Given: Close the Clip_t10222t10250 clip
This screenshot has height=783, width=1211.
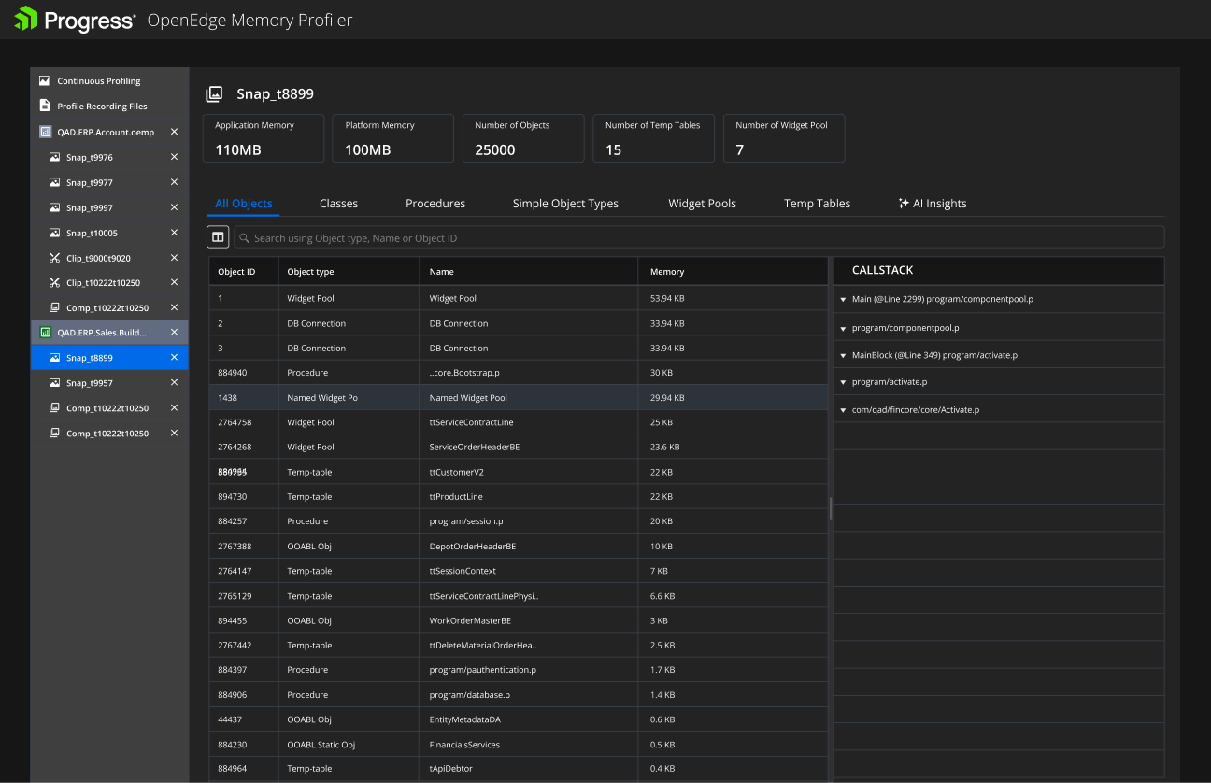Looking at the screenshot, I should 174,282.
